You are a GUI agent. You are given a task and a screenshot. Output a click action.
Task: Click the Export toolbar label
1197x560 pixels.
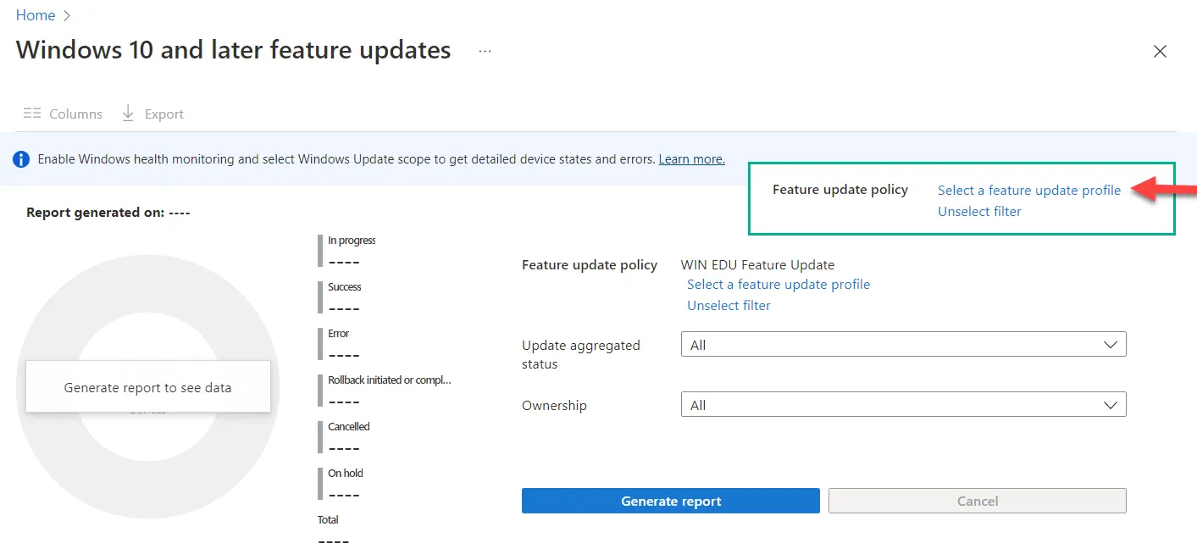click(x=163, y=114)
